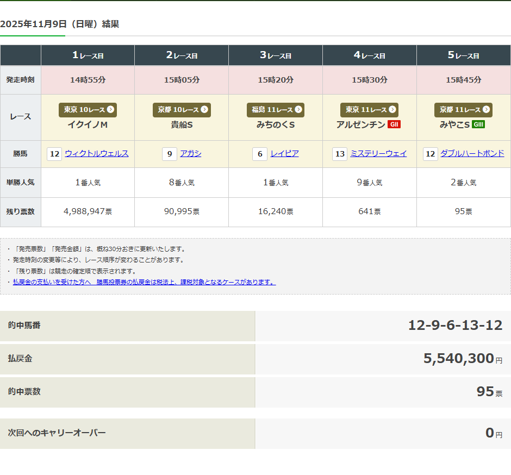The image size is (511, 475).
Task: Select the 2025年11月9日 results heading
Action: 60,24
